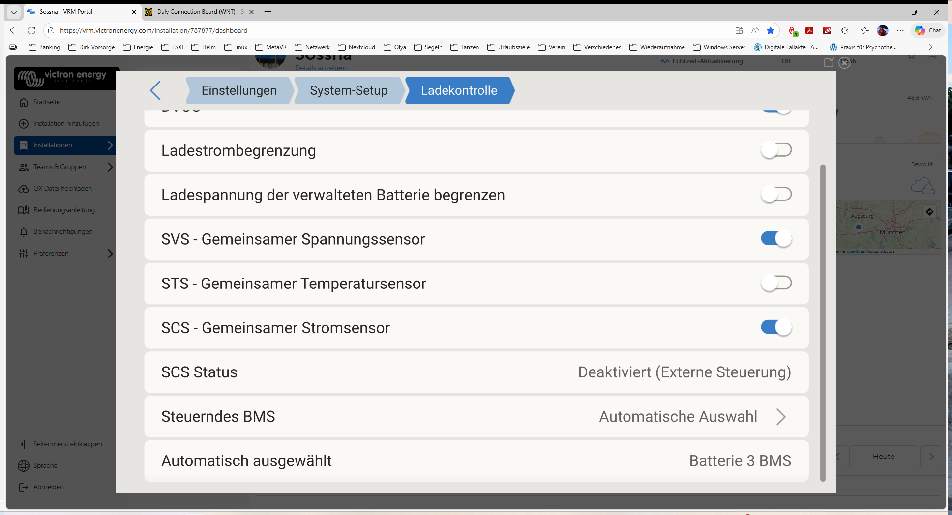Switch to System-Setup breadcrumb tab

click(349, 90)
